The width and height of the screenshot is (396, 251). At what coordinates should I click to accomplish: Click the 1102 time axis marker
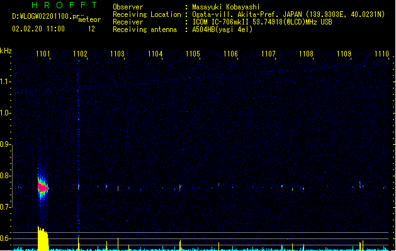coord(80,54)
